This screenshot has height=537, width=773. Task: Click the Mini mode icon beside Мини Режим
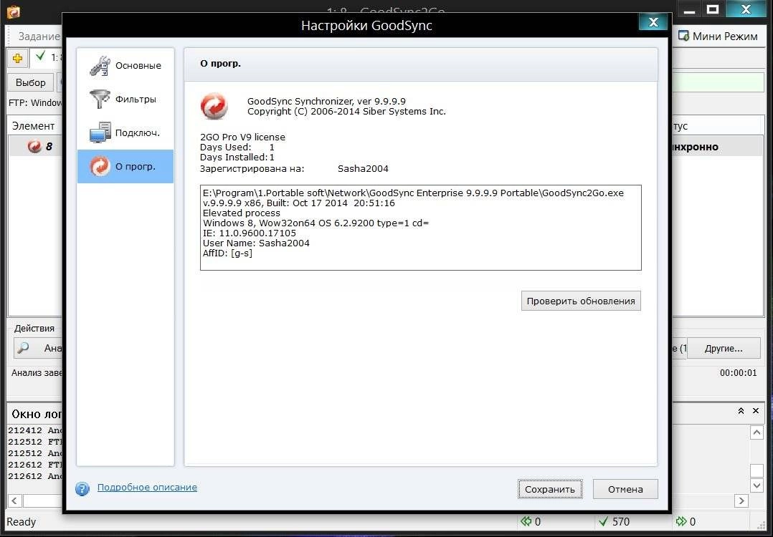click(x=683, y=36)
